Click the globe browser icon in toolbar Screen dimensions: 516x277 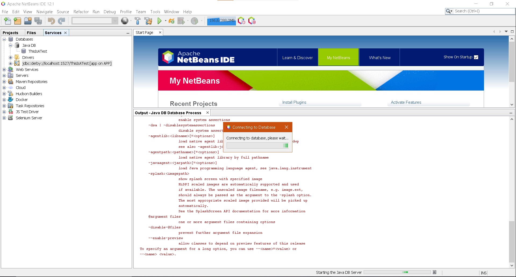coord(125,21)
